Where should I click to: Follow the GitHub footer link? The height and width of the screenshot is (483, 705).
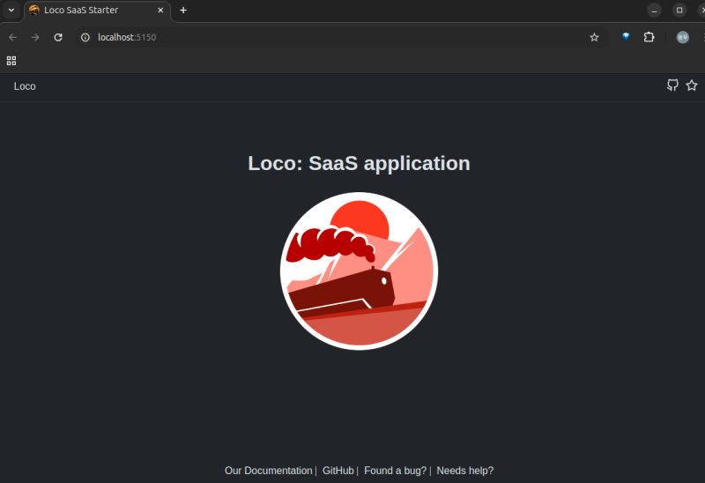pos(338,471)
